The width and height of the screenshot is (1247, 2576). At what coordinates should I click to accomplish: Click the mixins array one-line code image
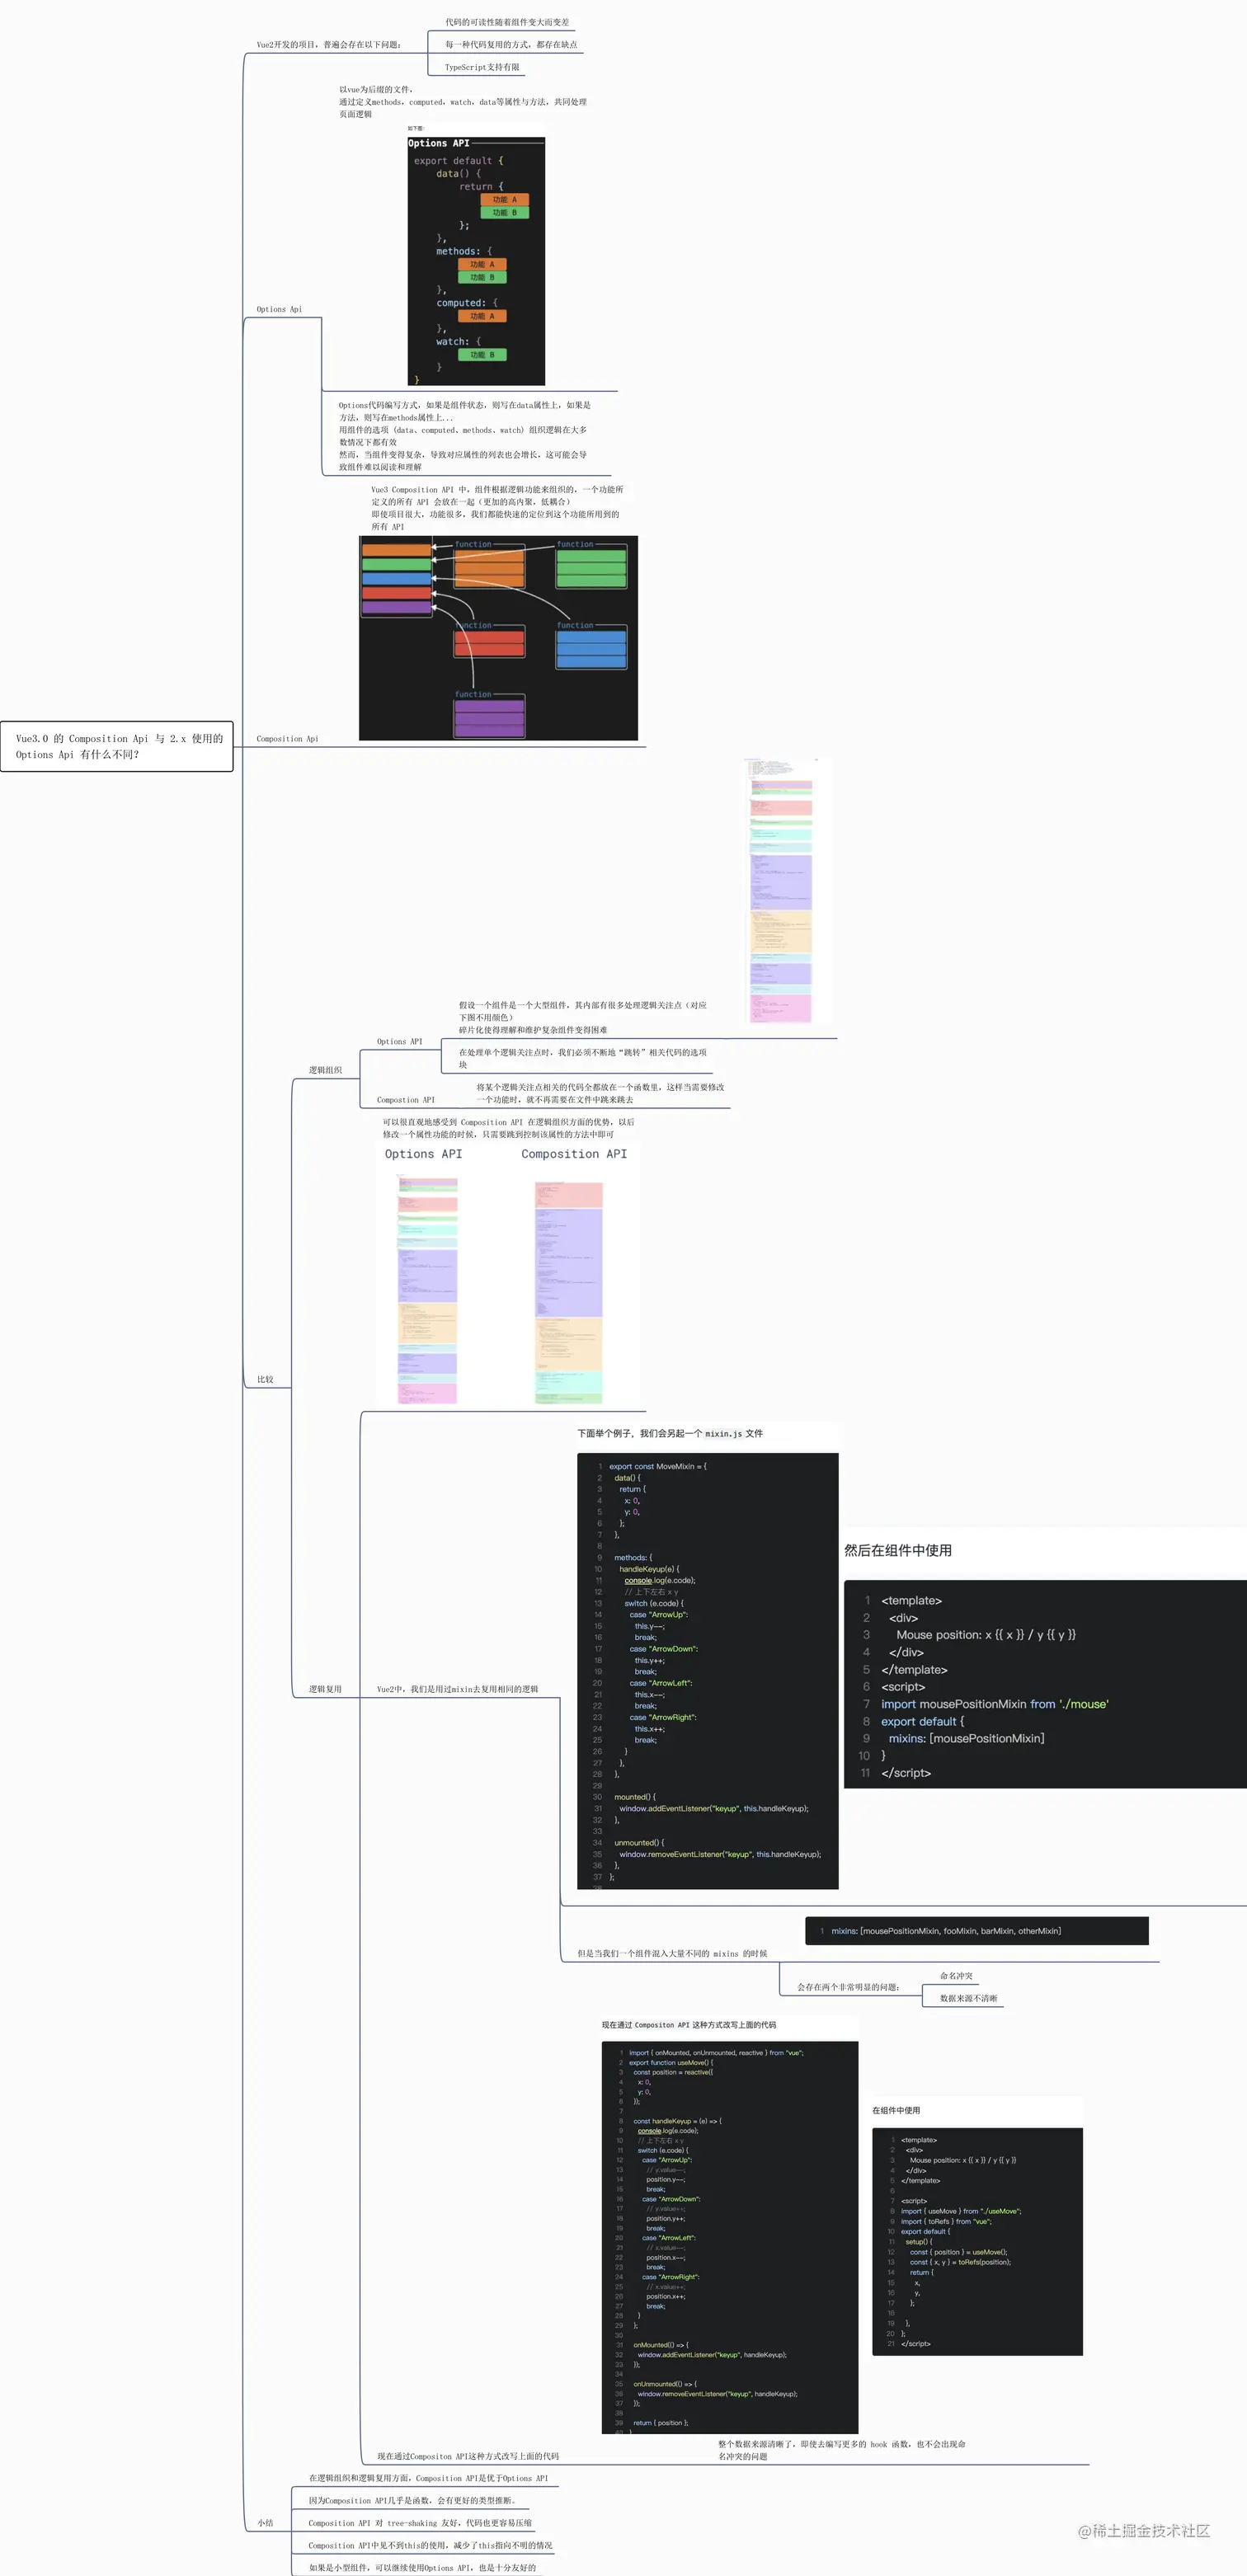tap(976, 1931)
